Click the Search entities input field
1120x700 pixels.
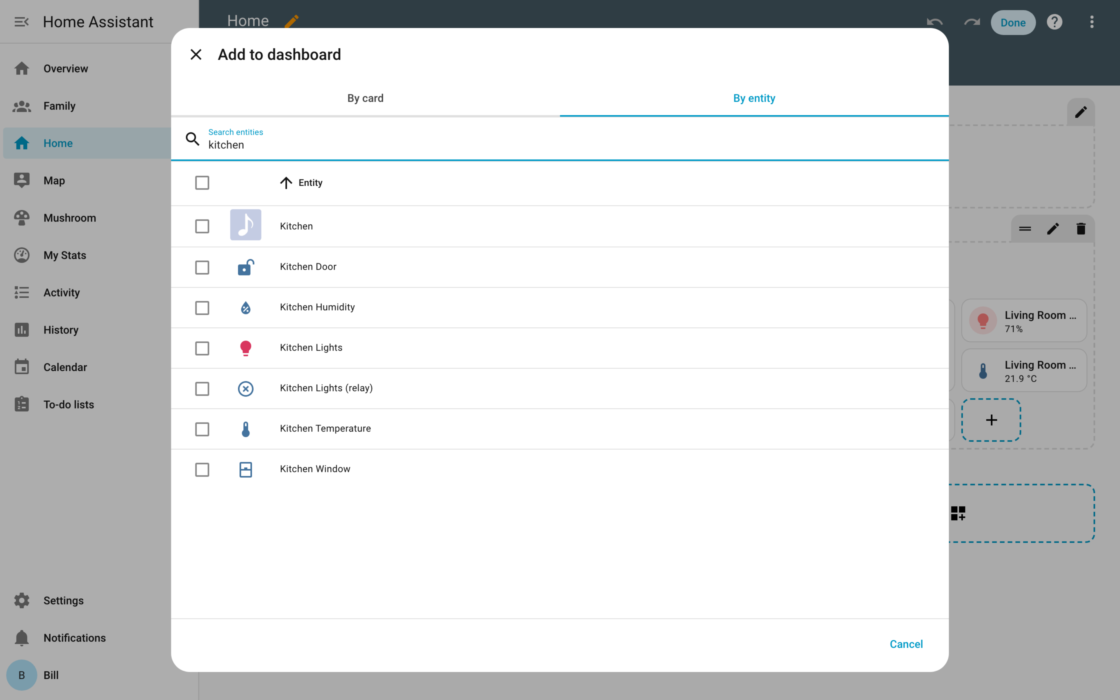(560, 139)
